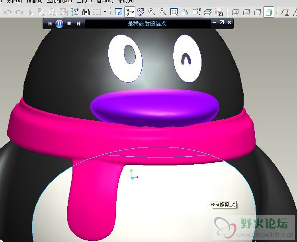Click the Redo arrow icon
Screen dimensions: 297x242
(19, 12)
